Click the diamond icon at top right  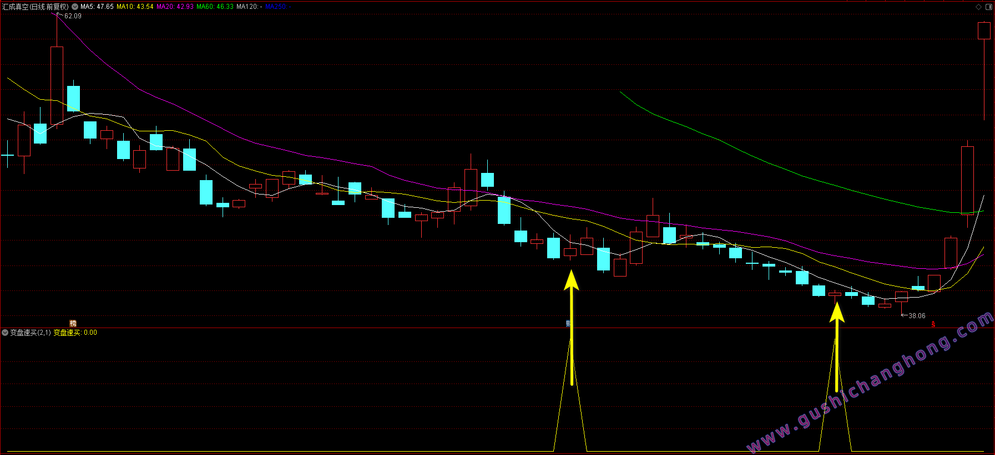tap(978, 7)
